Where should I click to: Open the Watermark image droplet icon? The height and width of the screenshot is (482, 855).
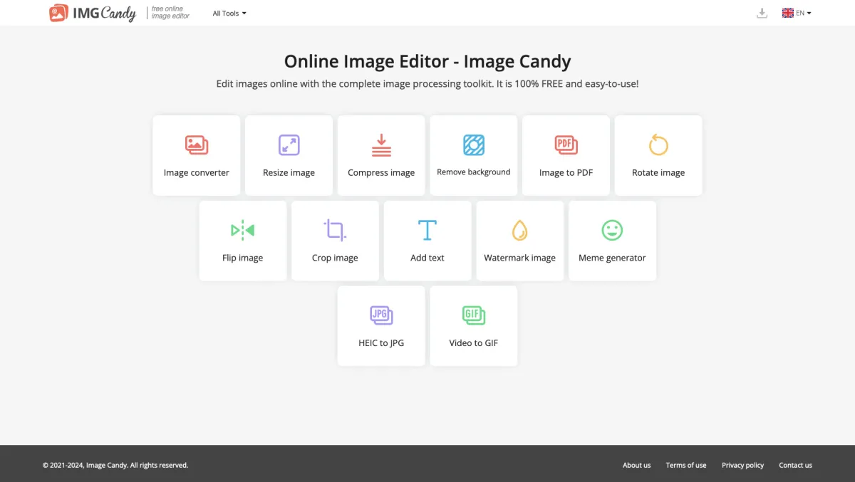coord(519,230)
